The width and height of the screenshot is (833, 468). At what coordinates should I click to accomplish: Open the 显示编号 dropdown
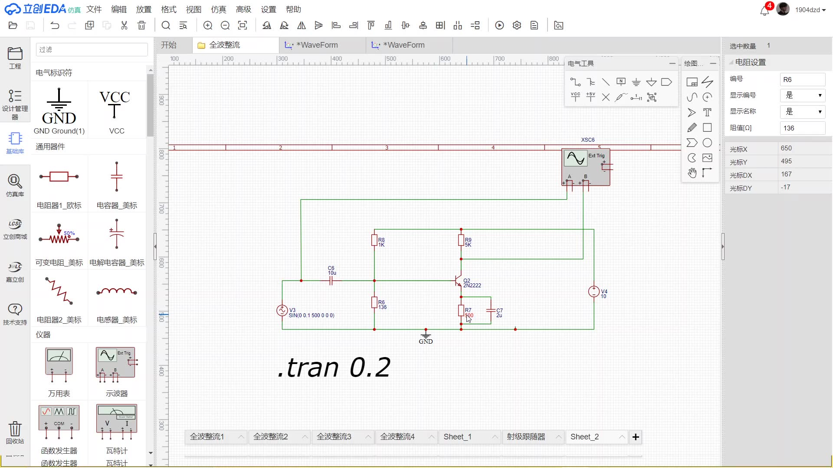803,95
